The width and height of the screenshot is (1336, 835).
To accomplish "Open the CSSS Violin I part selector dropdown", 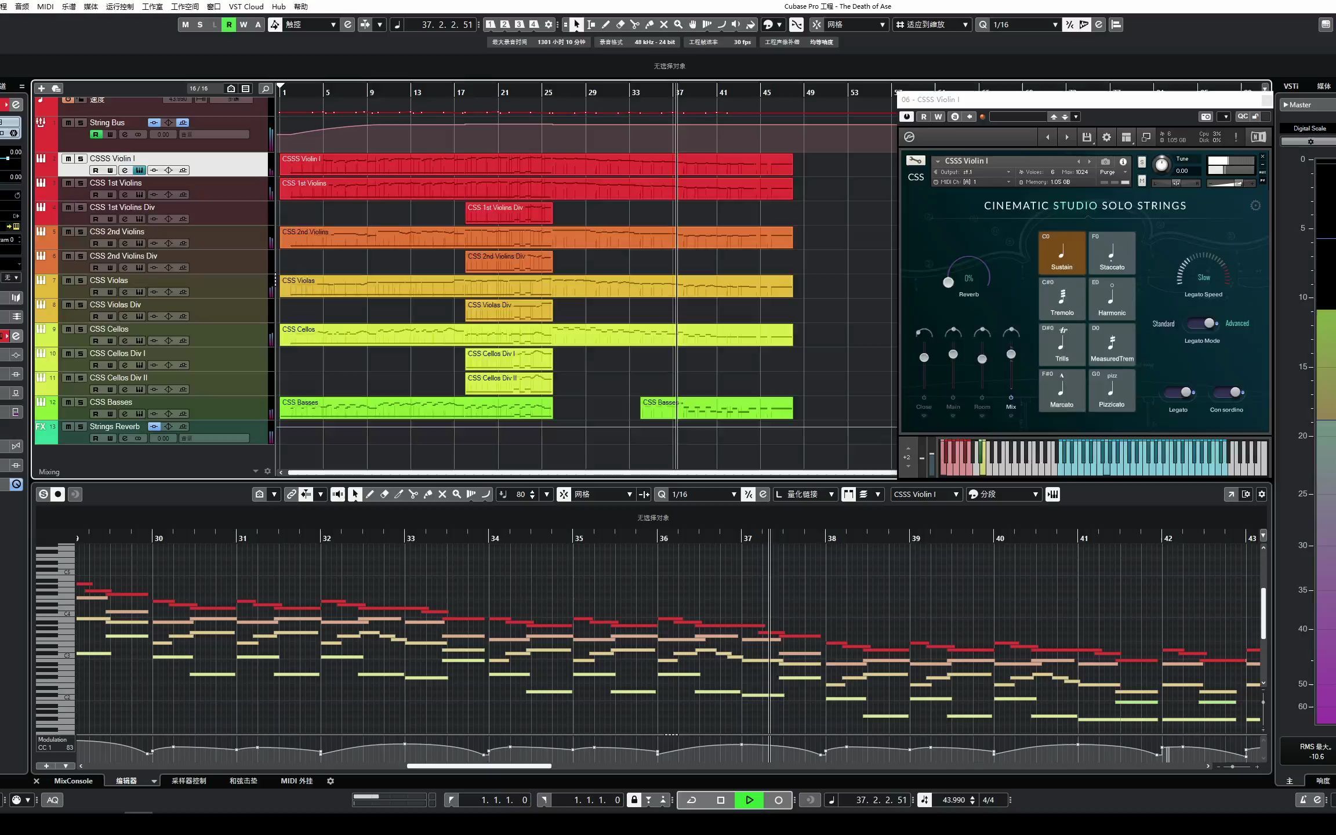I will 926,494.
